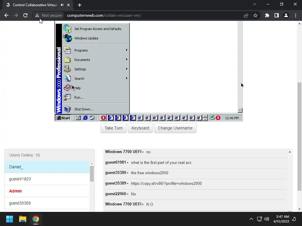Click Safely Remove Hardware tray icon
This screenshot has width=302, height=226.
212,118
